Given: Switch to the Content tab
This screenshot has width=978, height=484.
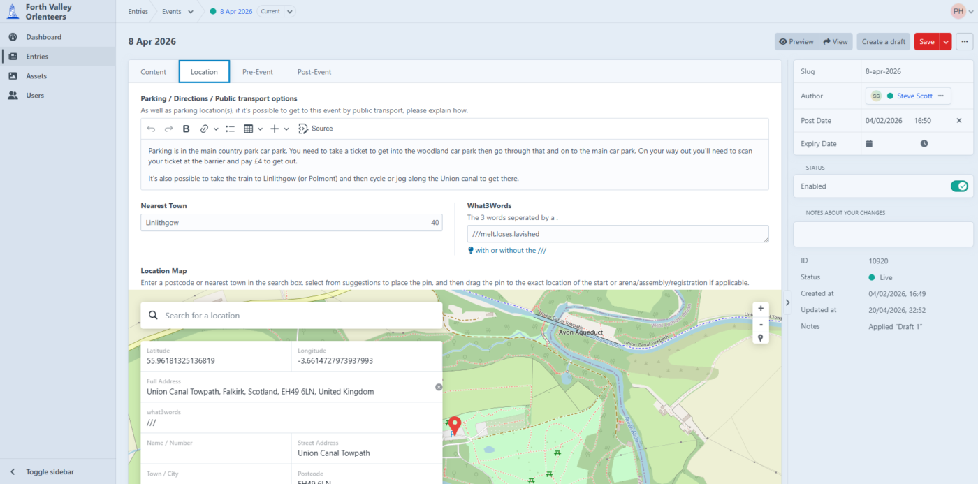Looking at the screenshot, I should point(153,72).
